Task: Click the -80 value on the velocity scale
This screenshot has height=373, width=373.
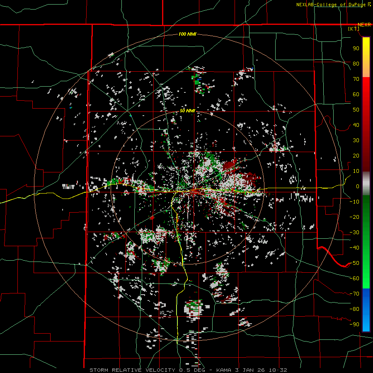Action: coord(354,309)
